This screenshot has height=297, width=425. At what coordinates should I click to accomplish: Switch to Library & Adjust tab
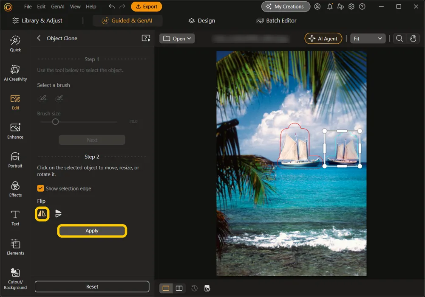tap(37, 20)
